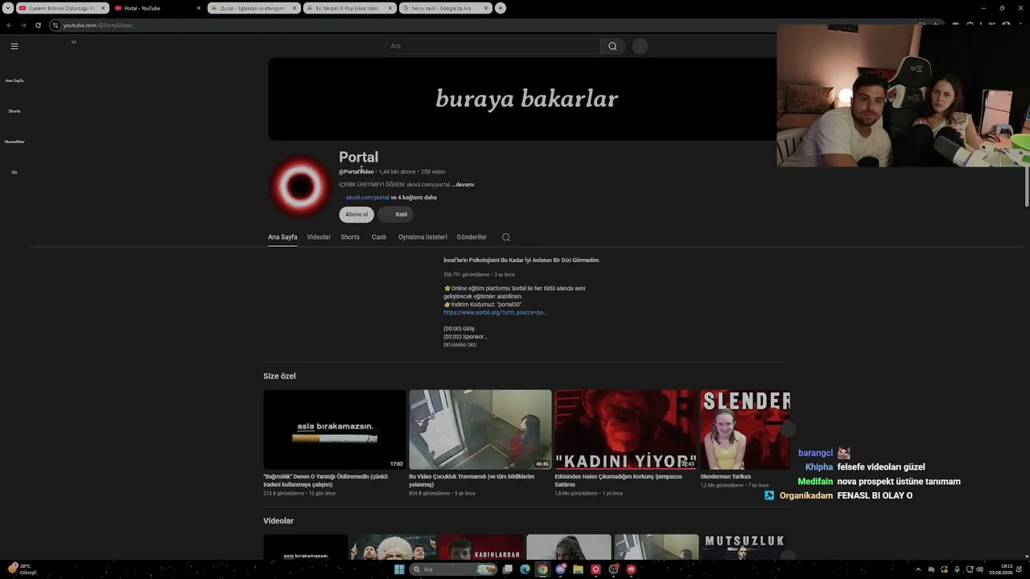Open Shorts in left sidebar
This screenshot has height=579, width=1030.
[14, 111]
